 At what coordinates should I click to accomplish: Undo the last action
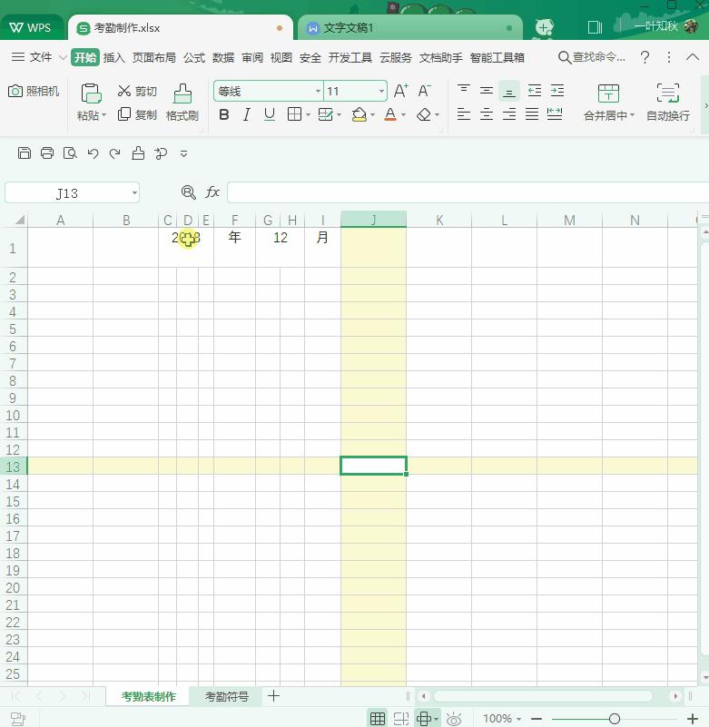93,153
